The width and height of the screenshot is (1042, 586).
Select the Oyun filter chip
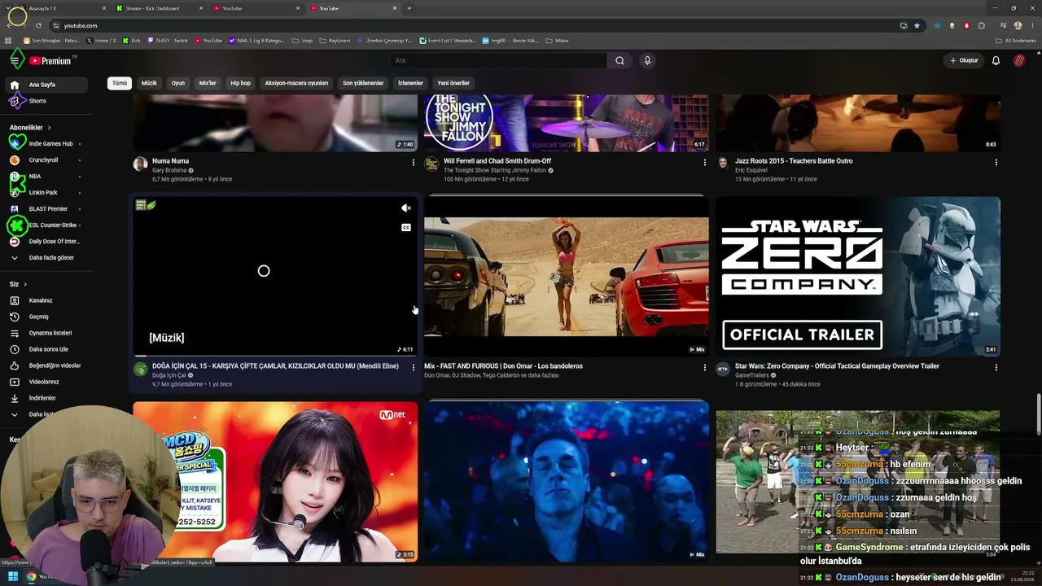(178, 83)
